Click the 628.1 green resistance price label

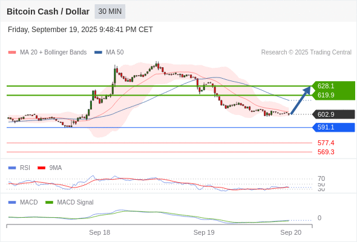click(x=333, y=86)
